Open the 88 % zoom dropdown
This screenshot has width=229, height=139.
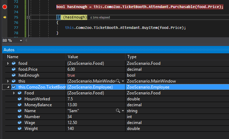tap(21, 40)
